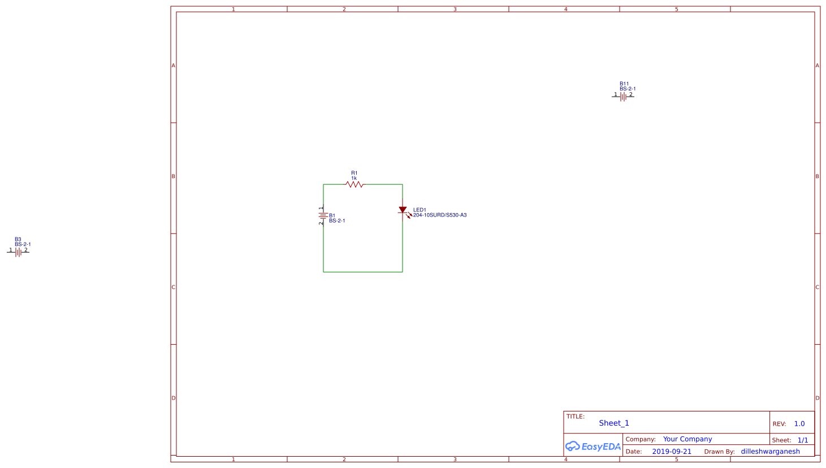Image resolution: width=826 pixels, height=468 pixels.
Task: Select the 1k resistor value label
Action: [x=354, y=179]
